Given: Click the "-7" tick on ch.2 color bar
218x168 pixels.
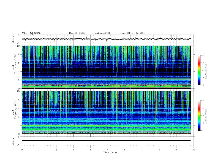Looking at the screenshot, I should point(203,131).
